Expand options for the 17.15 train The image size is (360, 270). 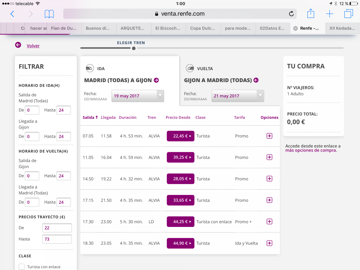269,200
